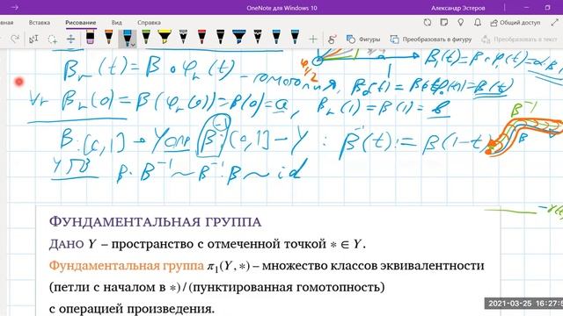Click the Redo arrow icon

pyautogui.click(x=15, y=39)
